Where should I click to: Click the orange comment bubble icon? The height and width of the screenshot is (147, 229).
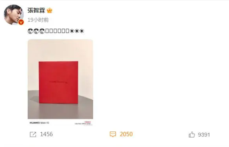tap(113, 134)
